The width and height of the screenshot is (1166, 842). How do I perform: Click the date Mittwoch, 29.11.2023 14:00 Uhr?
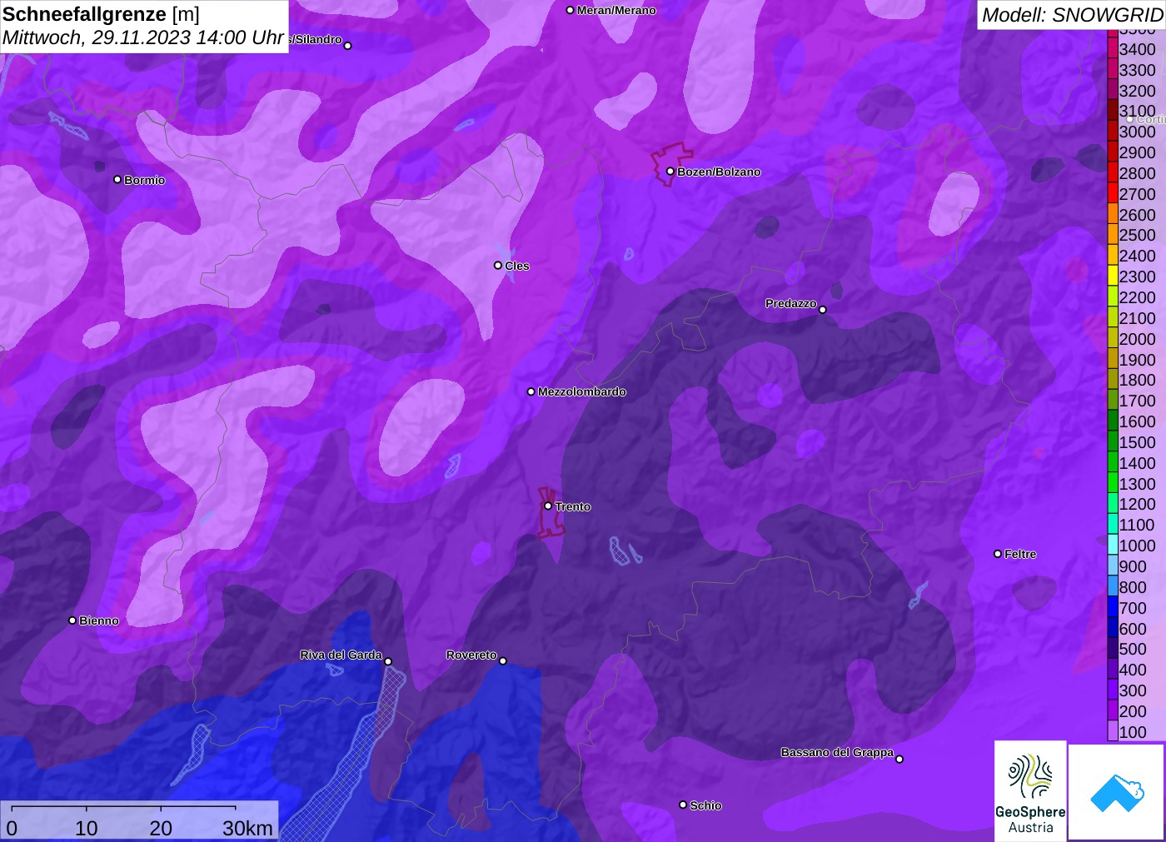(x=143, y=37)
